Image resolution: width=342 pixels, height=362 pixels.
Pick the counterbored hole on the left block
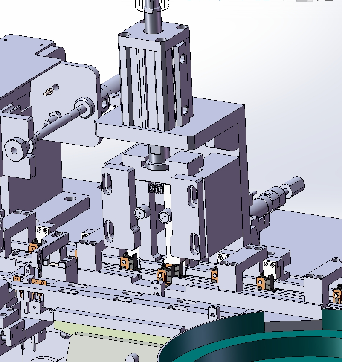click(x=70, y=199)
